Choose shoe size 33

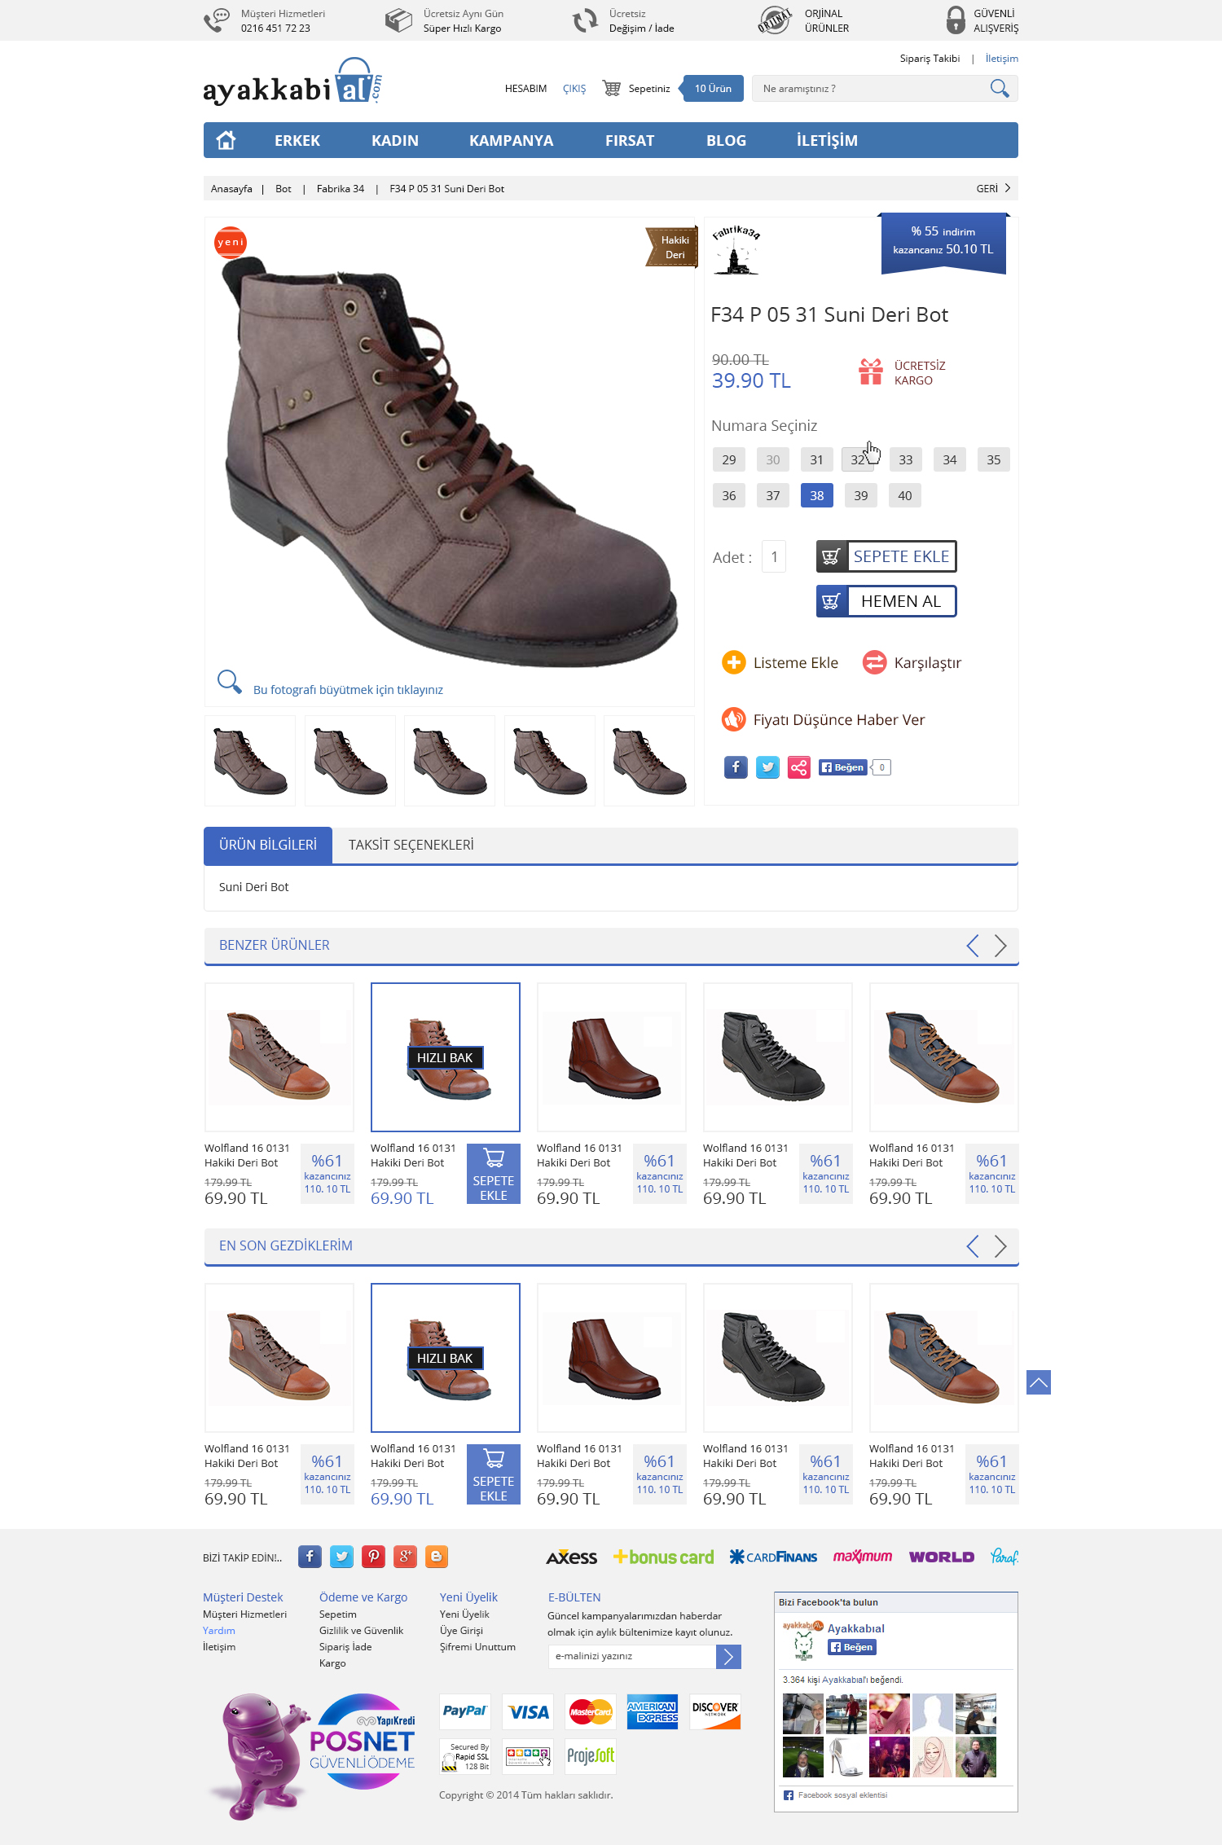point(906,459)
